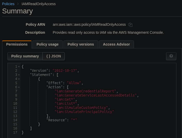The image size is (182, 138).
Task: Click the Policy ARN label
Action: pos(35,24)
